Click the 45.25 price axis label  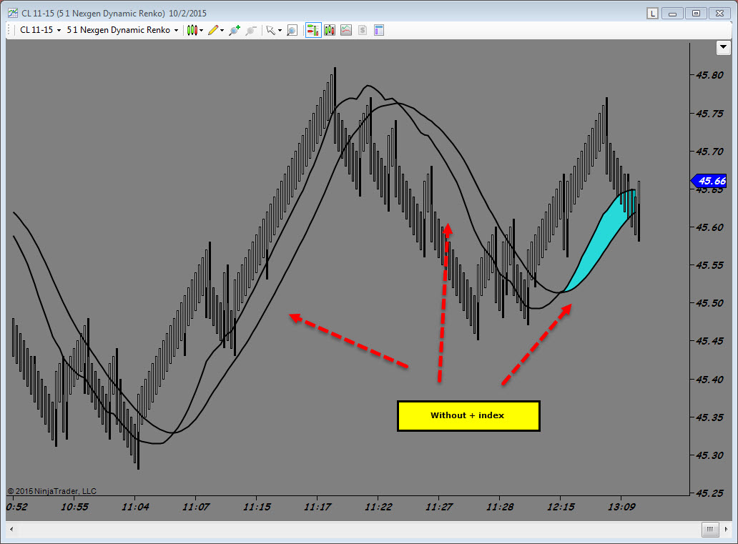pos(710,493)
